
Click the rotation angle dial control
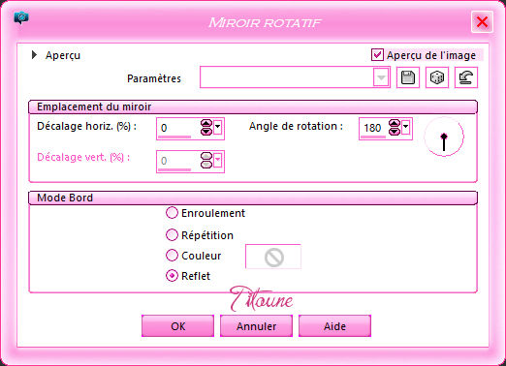[444, 137]
